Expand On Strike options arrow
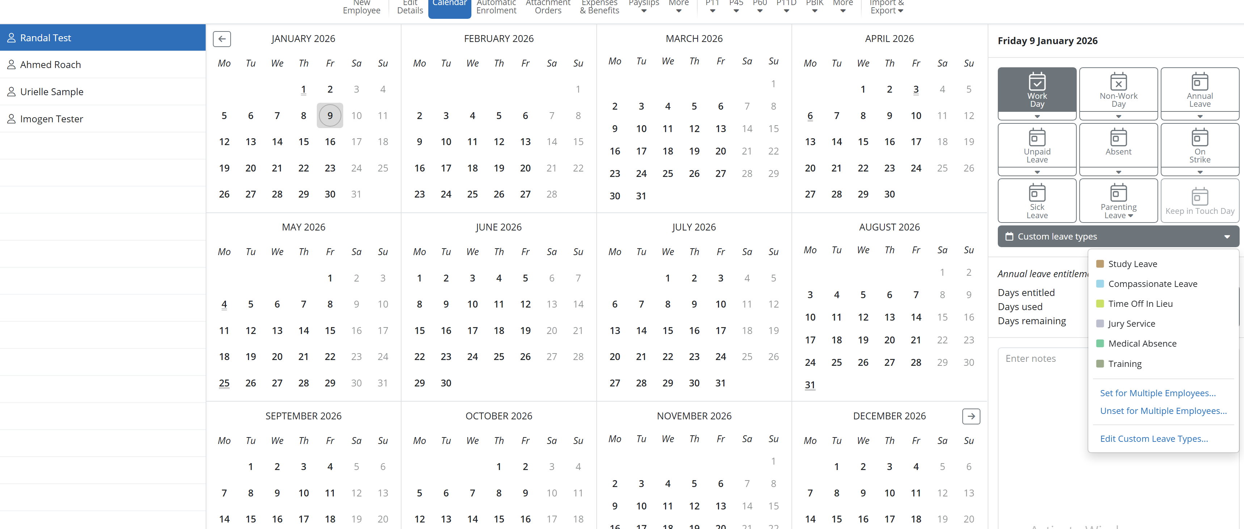Viewport: 1244px width, 529px height. (x=1199, y=172)
